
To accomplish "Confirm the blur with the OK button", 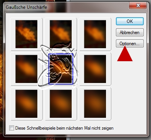I will (130, 21).
